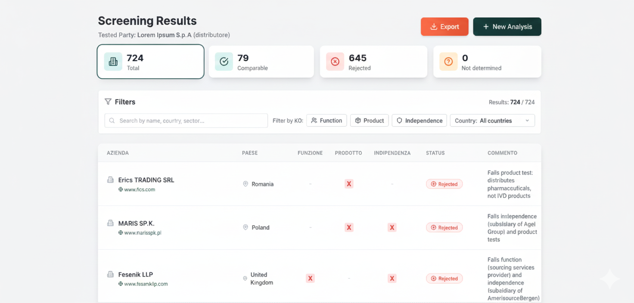Expand the Country filter selector
The image size is (634, 303).
point(492,121)
